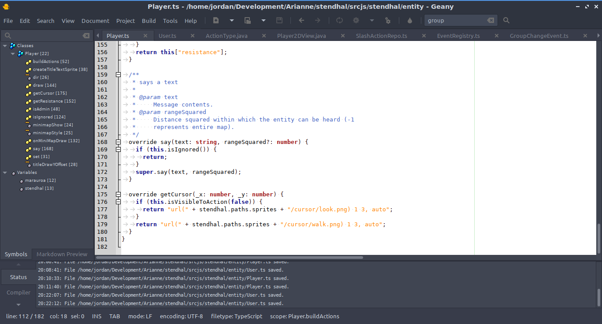The width and height of the screenshot is (602, 324).
Task: Collapse the Variables tree node
Action: coord(5,172)
